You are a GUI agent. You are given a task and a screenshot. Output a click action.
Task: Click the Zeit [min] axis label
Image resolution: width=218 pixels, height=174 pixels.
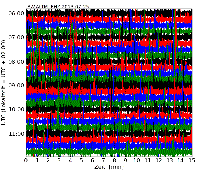point(109,167)
